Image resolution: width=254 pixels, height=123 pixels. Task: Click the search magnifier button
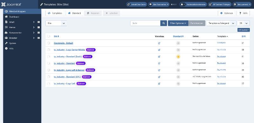click(x=164, y=23)
